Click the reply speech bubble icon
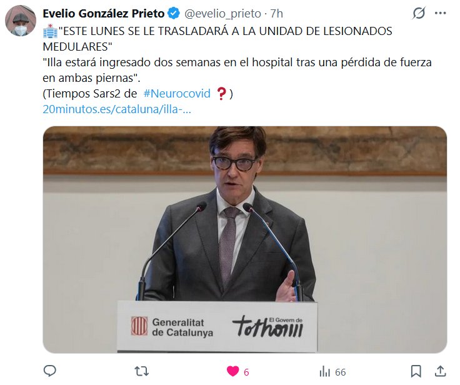 coord(49,371)
